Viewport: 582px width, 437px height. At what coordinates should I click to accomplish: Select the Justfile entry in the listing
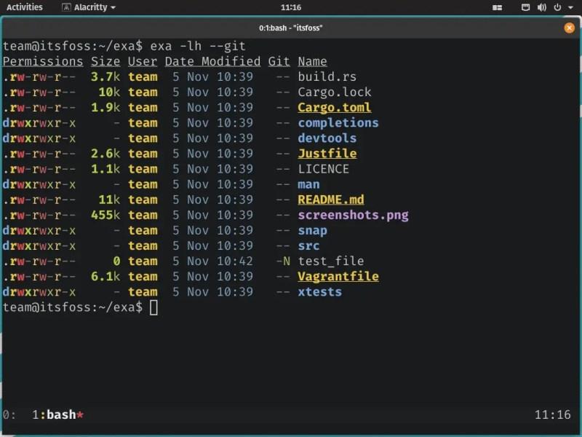coord(327,153)
